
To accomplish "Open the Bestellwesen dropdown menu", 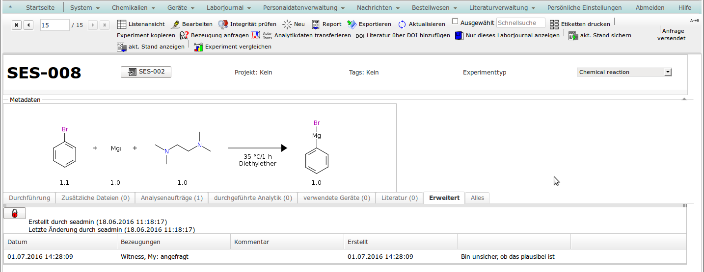I will click(x=434, y=8).
